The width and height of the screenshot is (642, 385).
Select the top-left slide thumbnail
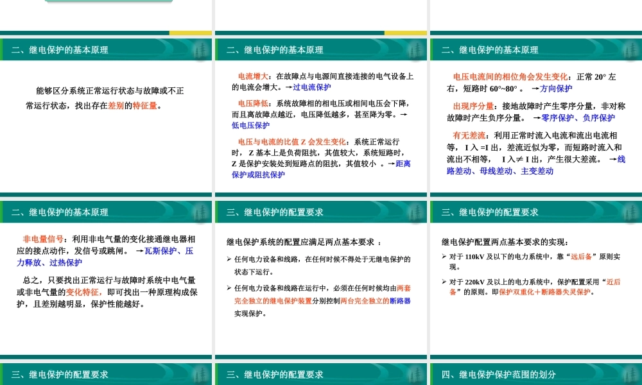(106, 116)
